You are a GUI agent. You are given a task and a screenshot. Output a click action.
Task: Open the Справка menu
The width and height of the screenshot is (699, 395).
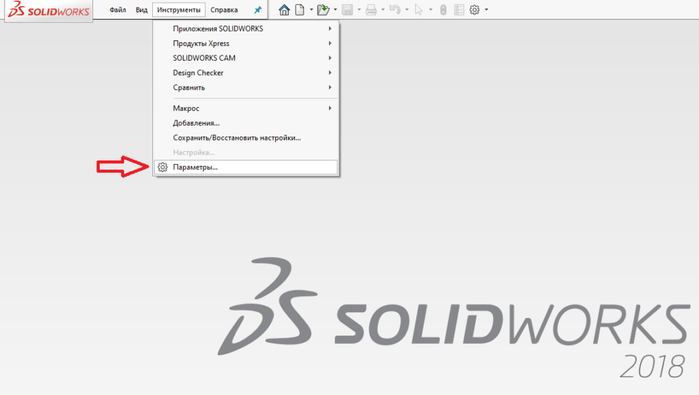pyautogui.click(x=224, y=10)
